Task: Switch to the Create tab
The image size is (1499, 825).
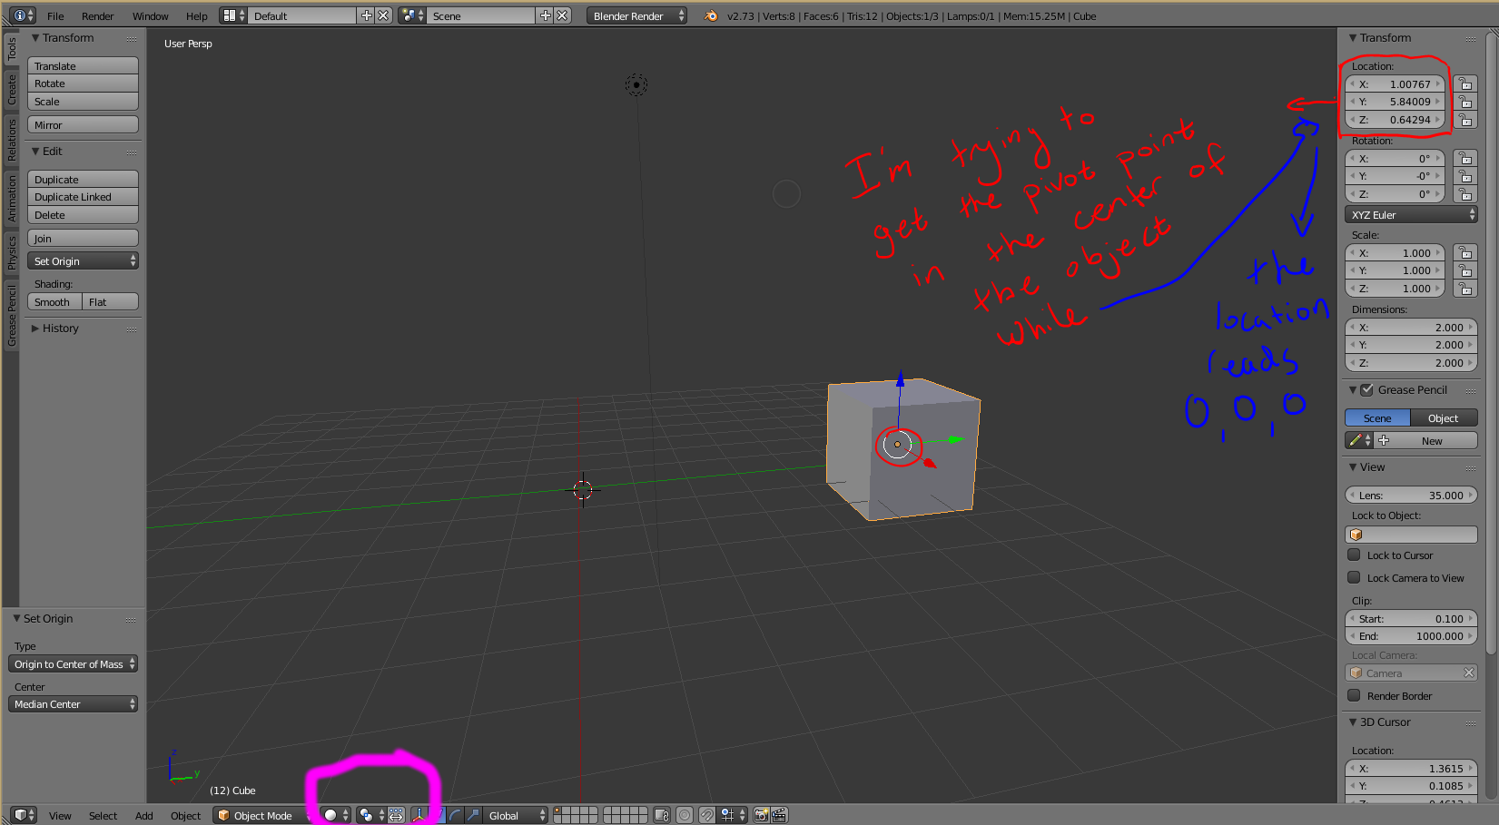Action: click(11, 89)
